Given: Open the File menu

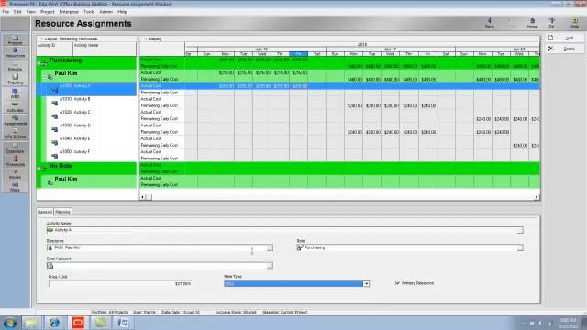Looking at the screenshot, I should (x=6, y=12).
